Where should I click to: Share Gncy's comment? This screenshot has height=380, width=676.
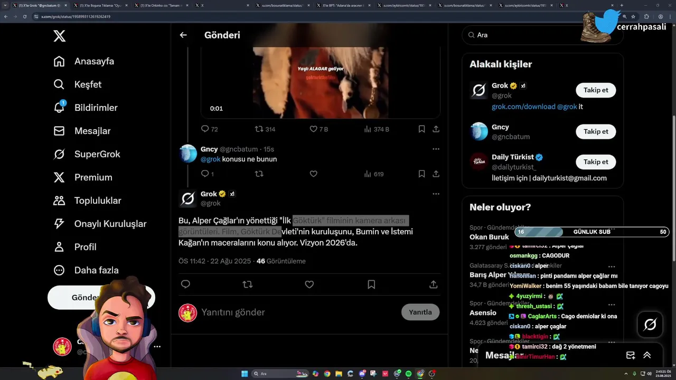[436, 174]
